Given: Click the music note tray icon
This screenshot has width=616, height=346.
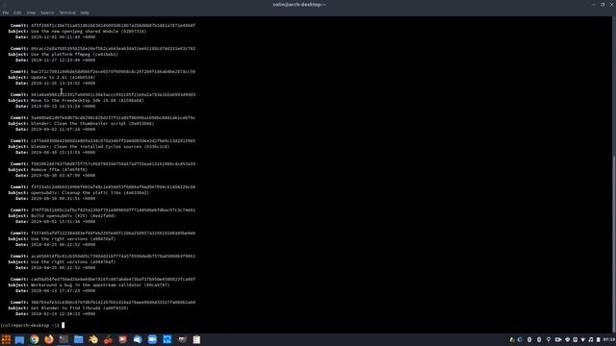Looking at the screenshot, I should pyautogui.click(x=590, y=339).
